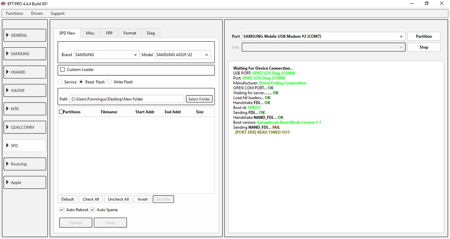Click the Write button
This screenshot has height=239, width=450.
(110, 223)
